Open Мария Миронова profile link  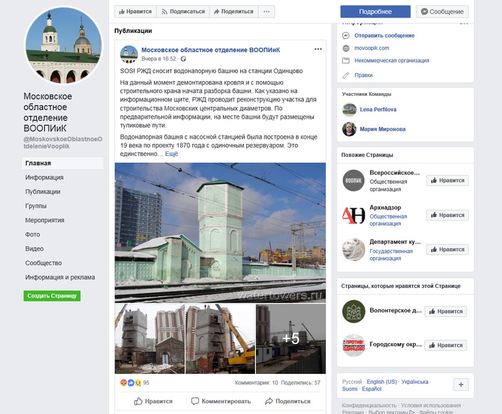[x=383, y=129]
